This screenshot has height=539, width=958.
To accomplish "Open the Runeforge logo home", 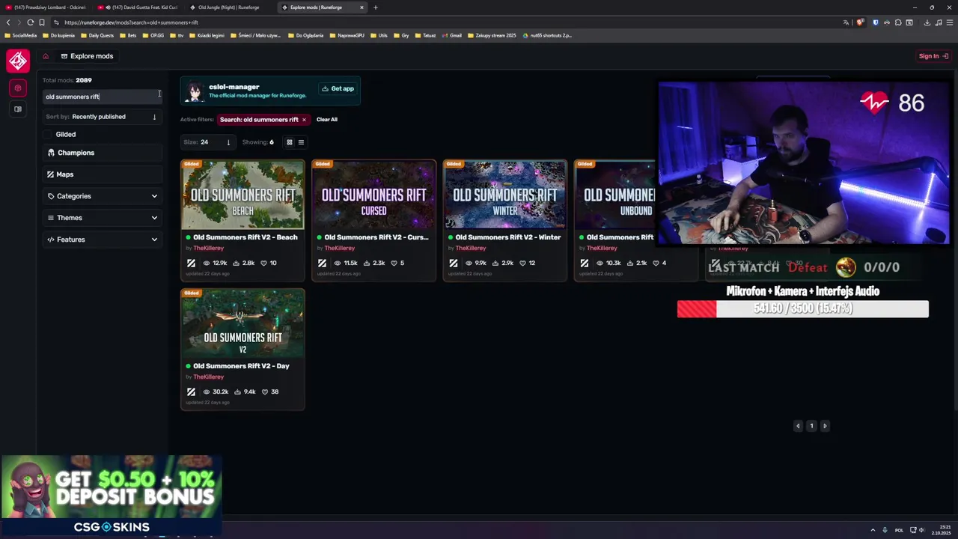I will point(18,61).
